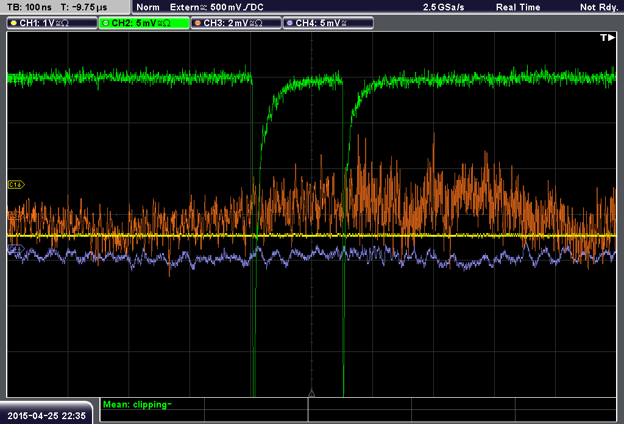The width and height of the screenshot is (624, 424).
Task: Click the trigger position T arrow icon
Action: (608, 37)
